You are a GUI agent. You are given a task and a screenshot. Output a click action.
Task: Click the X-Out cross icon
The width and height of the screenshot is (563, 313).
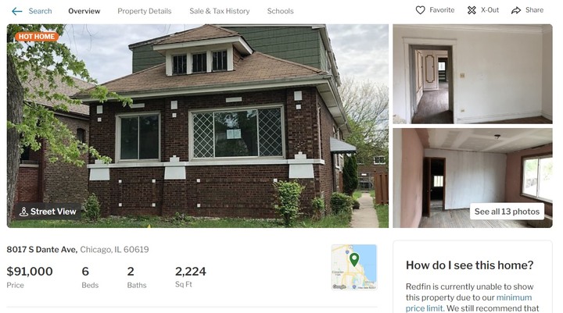(472, 10)
